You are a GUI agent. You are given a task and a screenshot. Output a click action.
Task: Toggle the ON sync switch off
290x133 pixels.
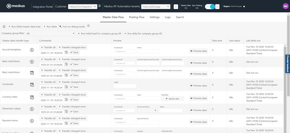tap(210, 7)
